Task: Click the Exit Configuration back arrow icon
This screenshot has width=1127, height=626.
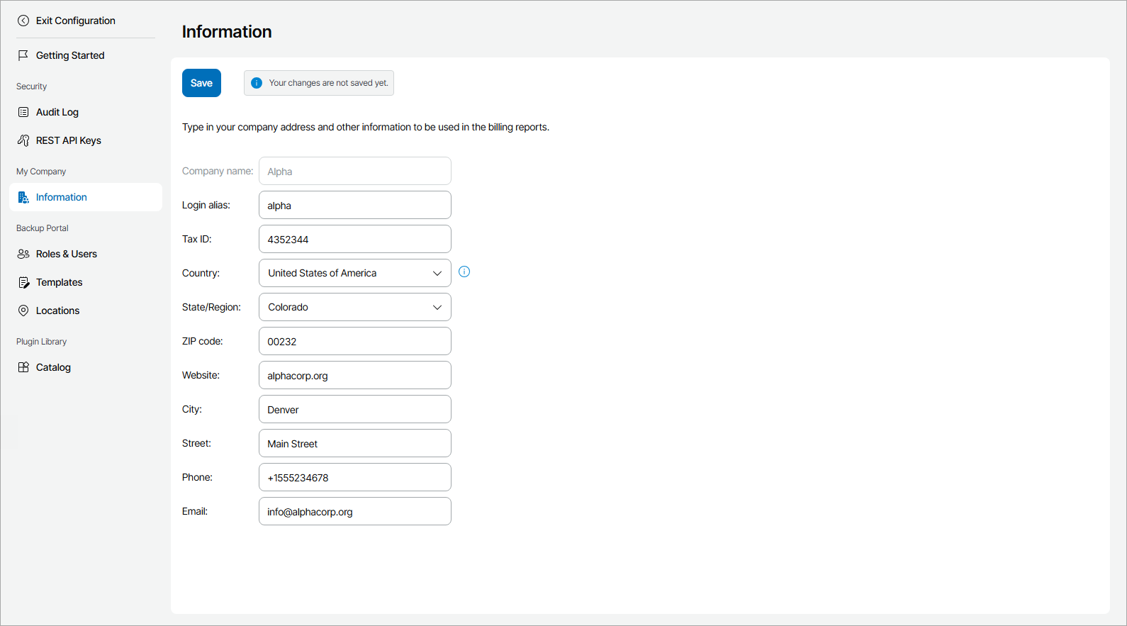Action: [x=23, y=21]
